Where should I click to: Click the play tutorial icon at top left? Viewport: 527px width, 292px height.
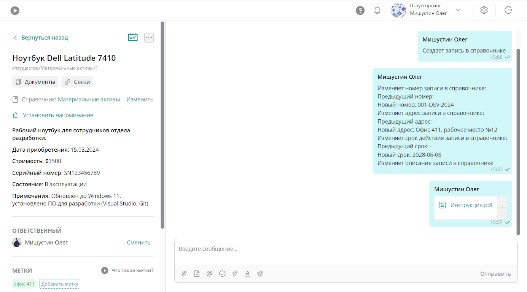15,10
